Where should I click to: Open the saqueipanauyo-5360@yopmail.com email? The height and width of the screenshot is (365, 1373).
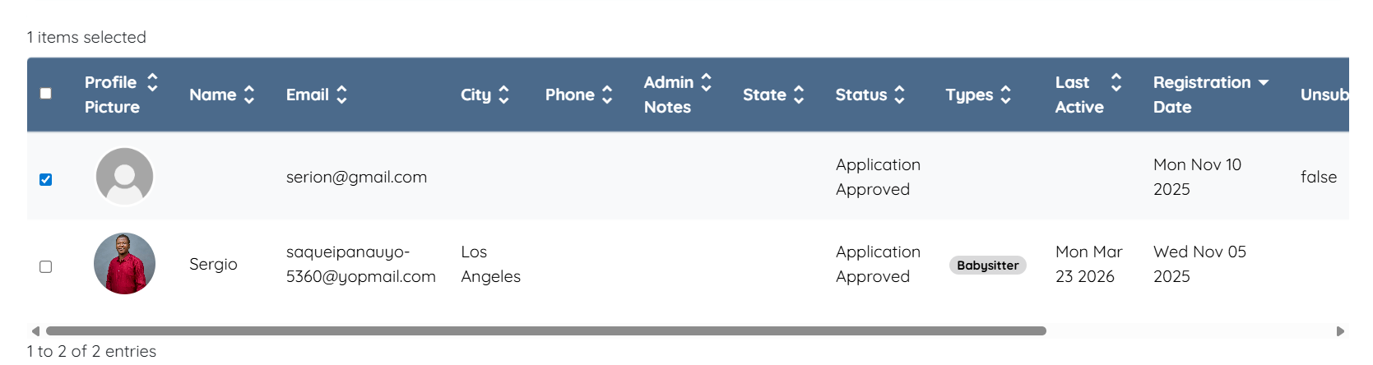click(360, 264)
